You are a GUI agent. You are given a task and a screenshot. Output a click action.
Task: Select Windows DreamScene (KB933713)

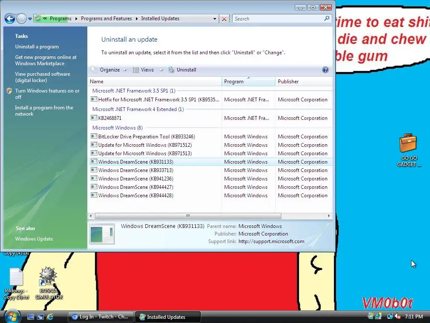210,170
